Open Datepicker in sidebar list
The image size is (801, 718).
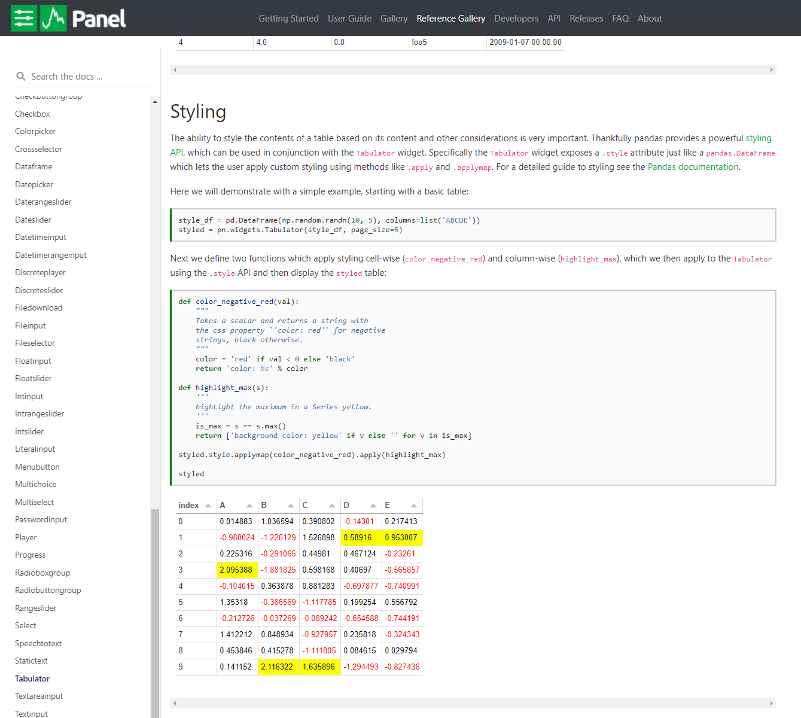point(34,184)
